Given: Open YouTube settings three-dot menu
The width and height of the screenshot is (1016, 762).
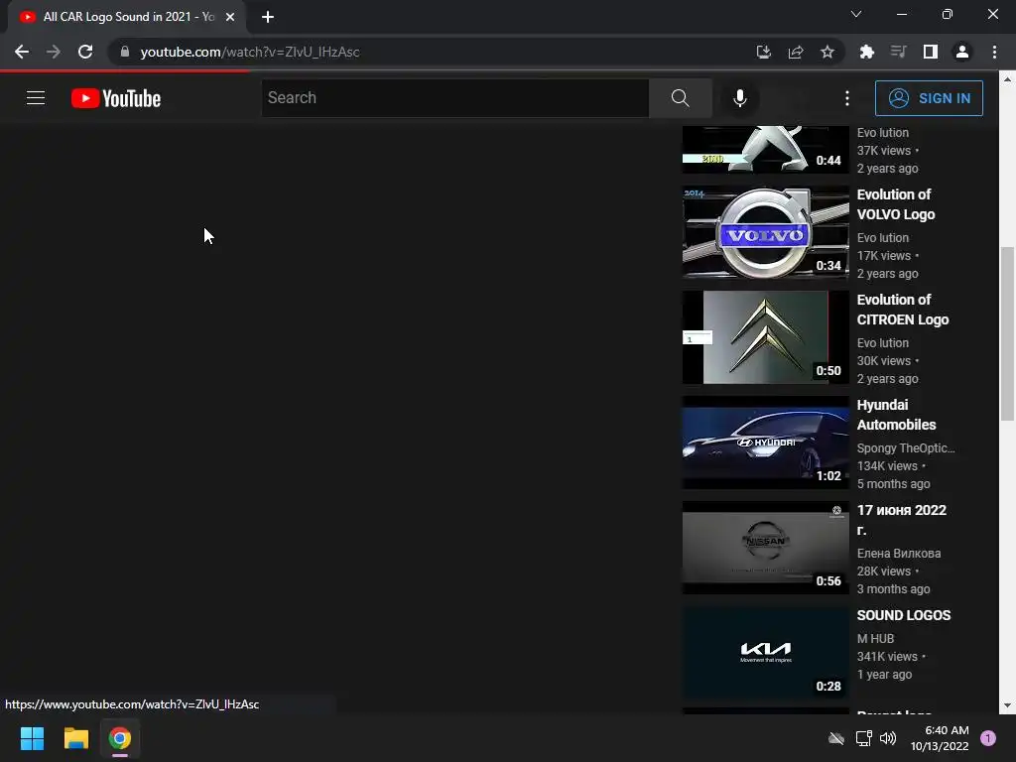Looking at the screenshot, I should (847, 98).
